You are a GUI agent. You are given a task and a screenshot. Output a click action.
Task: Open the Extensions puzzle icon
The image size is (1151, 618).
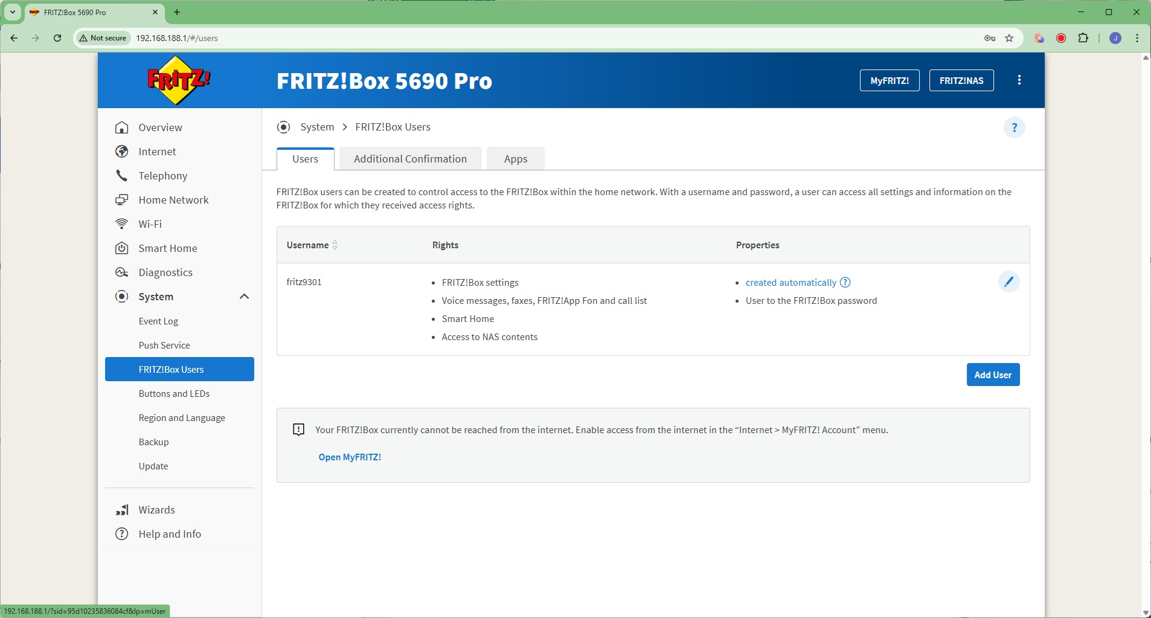point(1083,38)
